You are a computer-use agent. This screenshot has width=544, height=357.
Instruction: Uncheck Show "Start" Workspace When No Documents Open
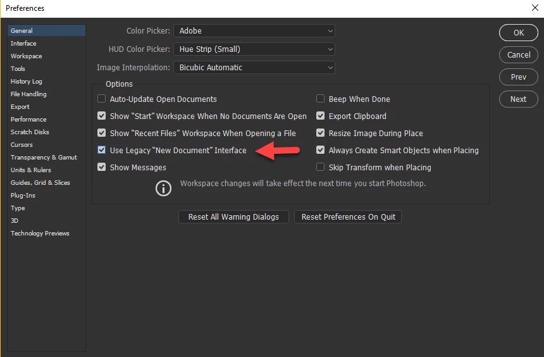point(102,116)
